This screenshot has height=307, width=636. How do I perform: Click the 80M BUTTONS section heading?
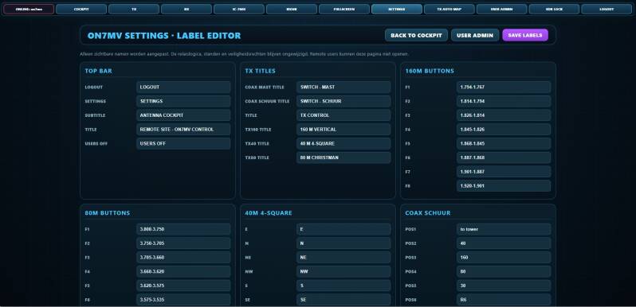pyautogui.click(x=108, y=213)
